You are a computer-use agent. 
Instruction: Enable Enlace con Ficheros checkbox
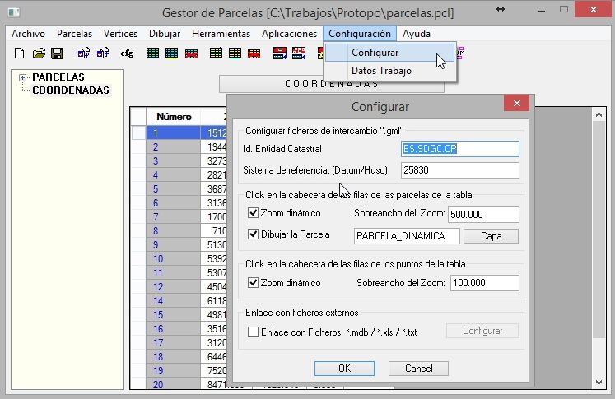tap(253, 332)
